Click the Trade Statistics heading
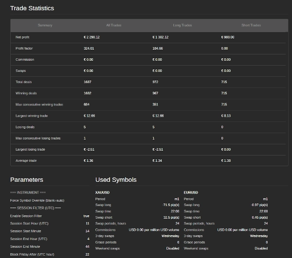This screenshot has width=292, height=258. pos(32,8)
